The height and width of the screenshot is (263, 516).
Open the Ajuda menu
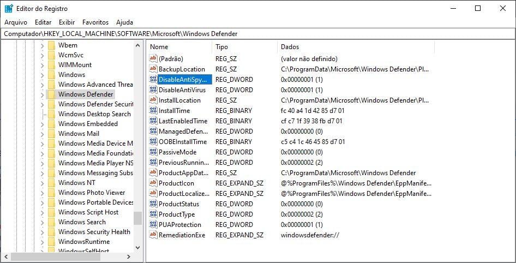(125, 22)
